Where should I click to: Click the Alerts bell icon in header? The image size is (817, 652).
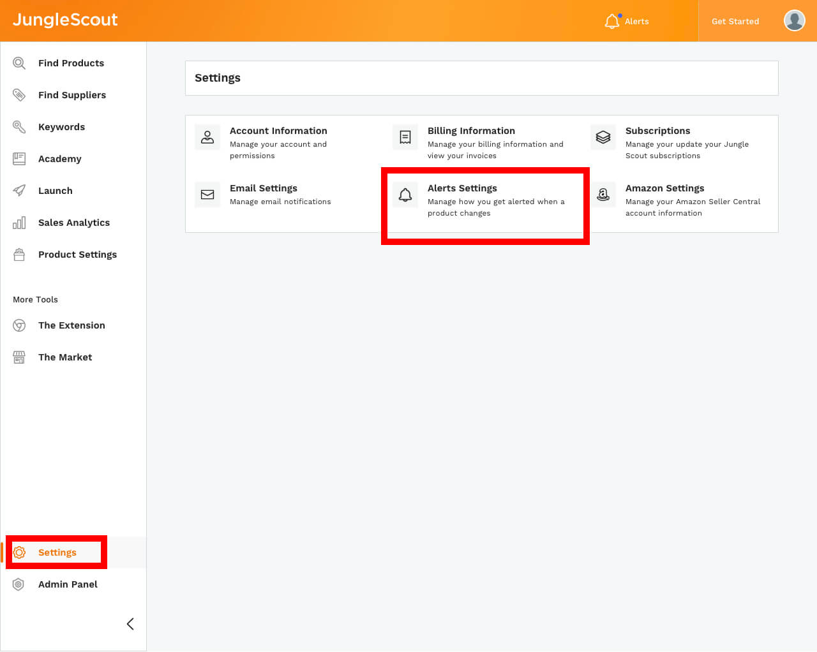point(612,21)
